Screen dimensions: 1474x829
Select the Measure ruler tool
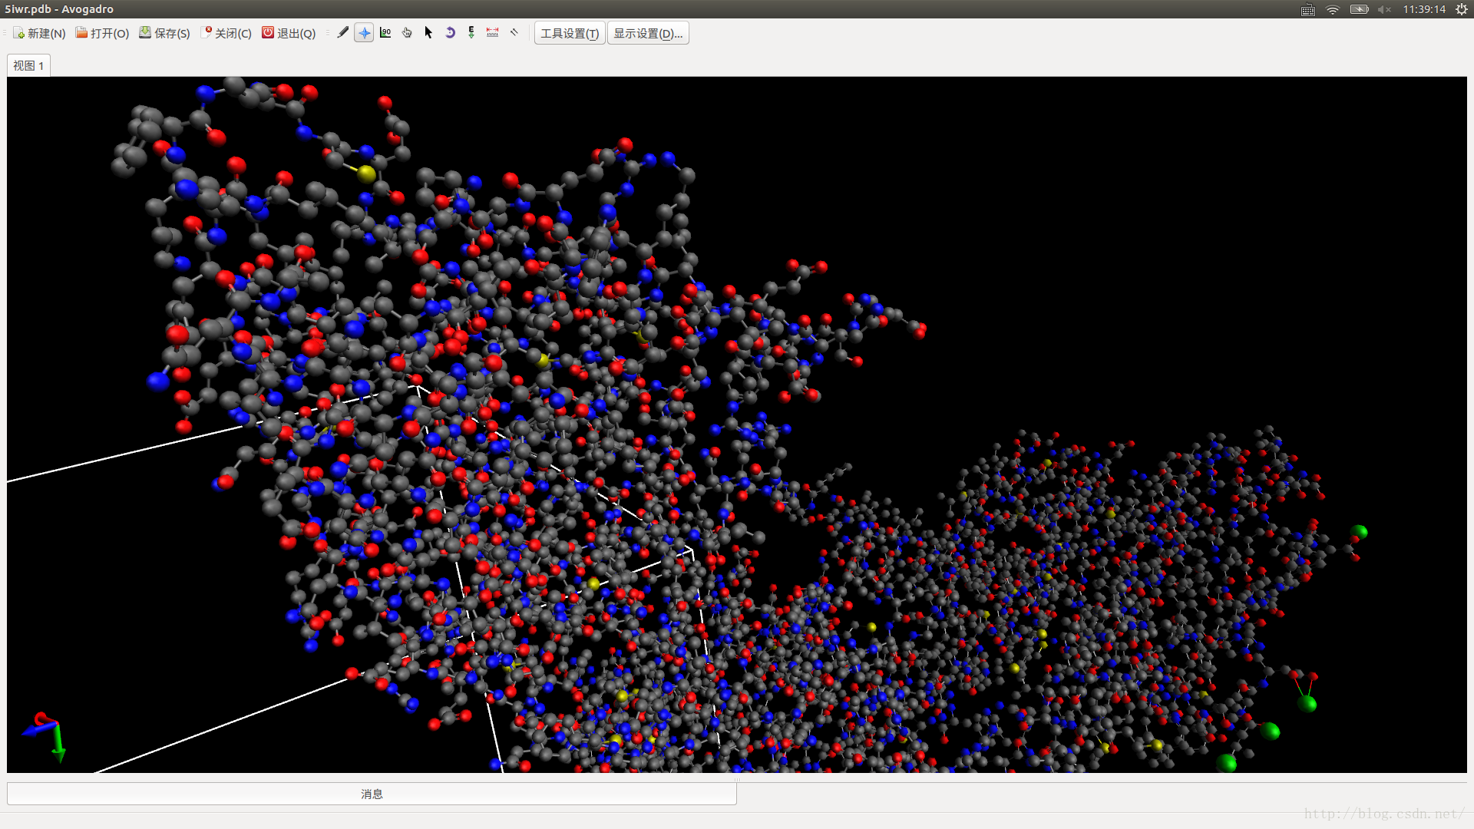coord(493,33)
